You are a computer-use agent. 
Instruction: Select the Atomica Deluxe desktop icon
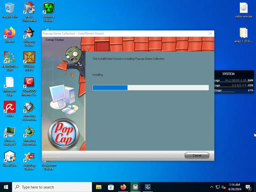point(48,12)
